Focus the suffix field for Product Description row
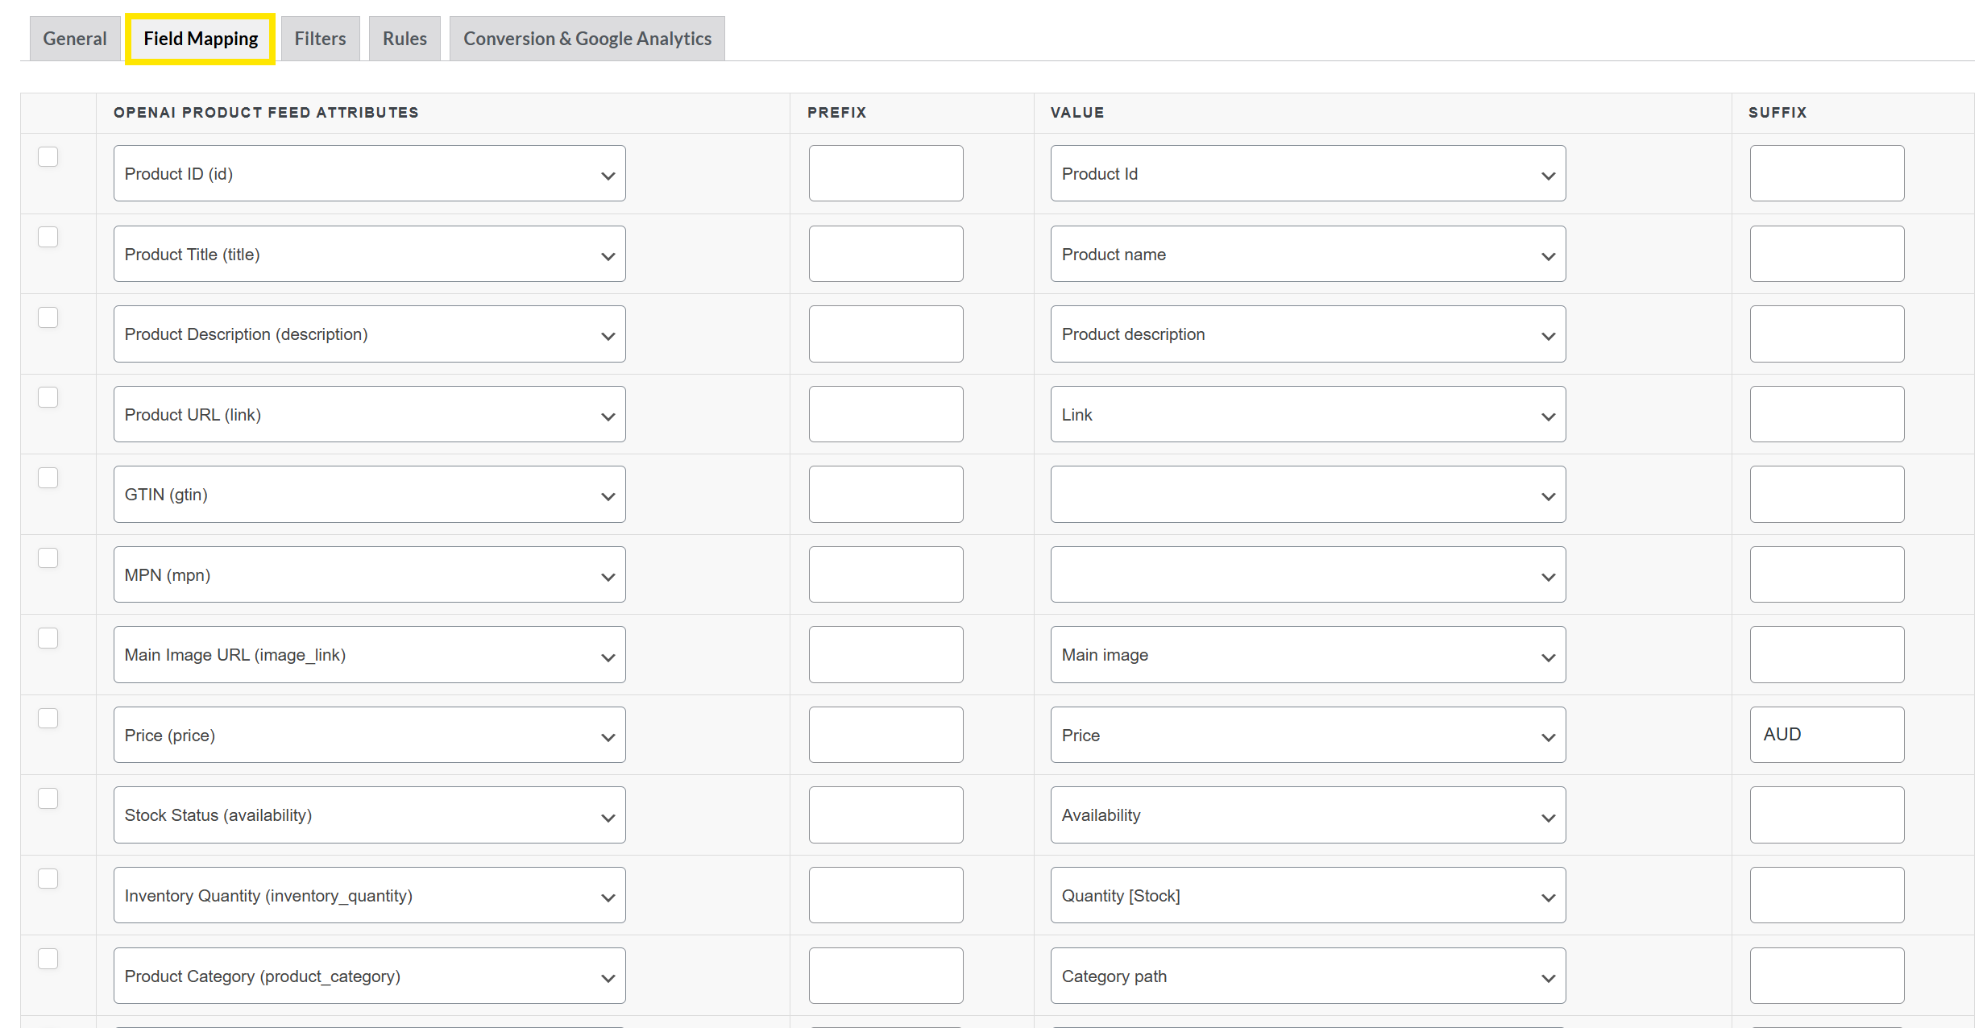The image size is (1987, 1028). [x=1826, y=334]
